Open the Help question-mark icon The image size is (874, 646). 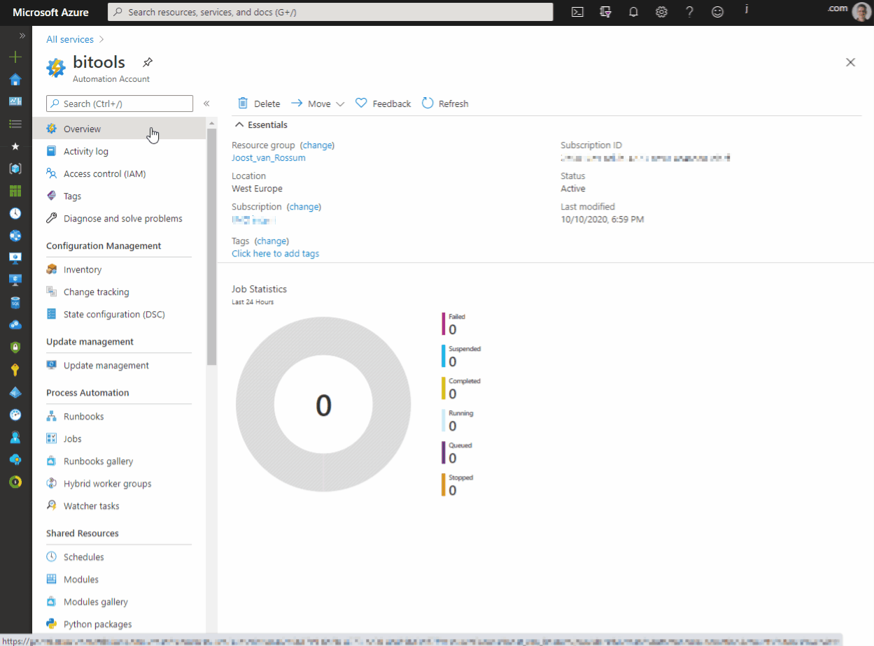point(689,12)
